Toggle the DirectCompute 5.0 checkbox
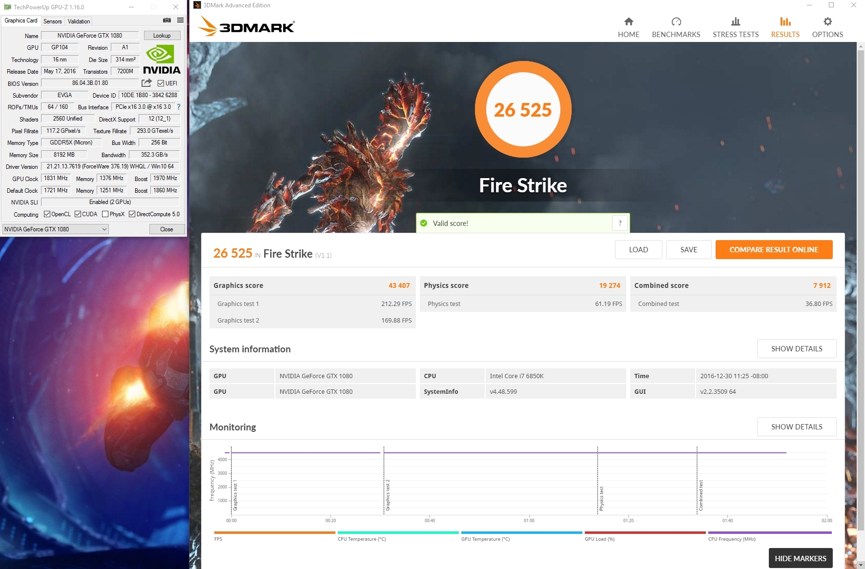The width and height of the screenshot is (865, 569). coord(132,214)
